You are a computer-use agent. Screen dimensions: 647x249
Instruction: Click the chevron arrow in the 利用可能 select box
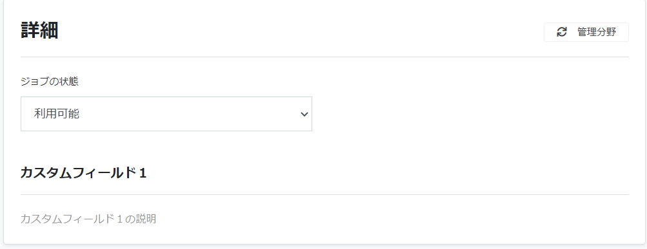(x=304, y=115)
